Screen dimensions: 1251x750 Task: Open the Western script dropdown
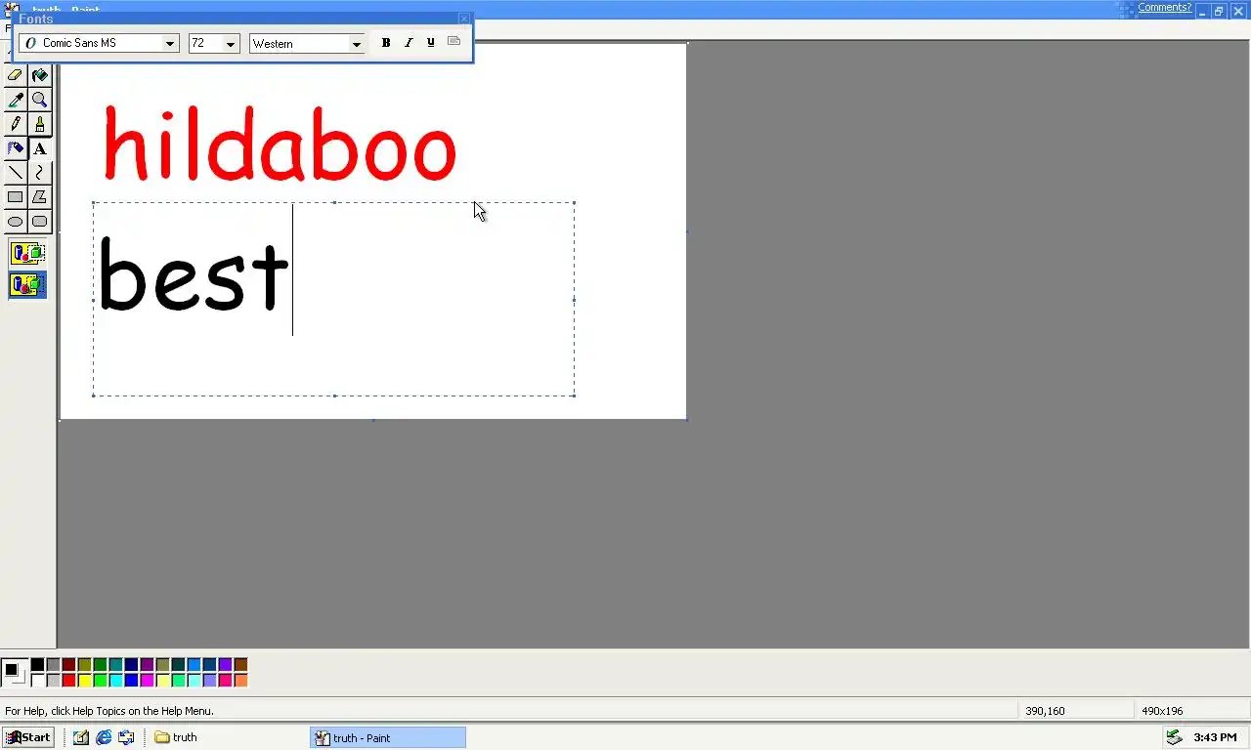click(356, 43)
